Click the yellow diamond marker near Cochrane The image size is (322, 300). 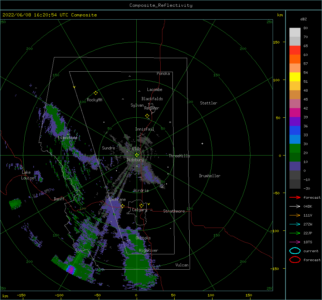click(x=123, y=206)
